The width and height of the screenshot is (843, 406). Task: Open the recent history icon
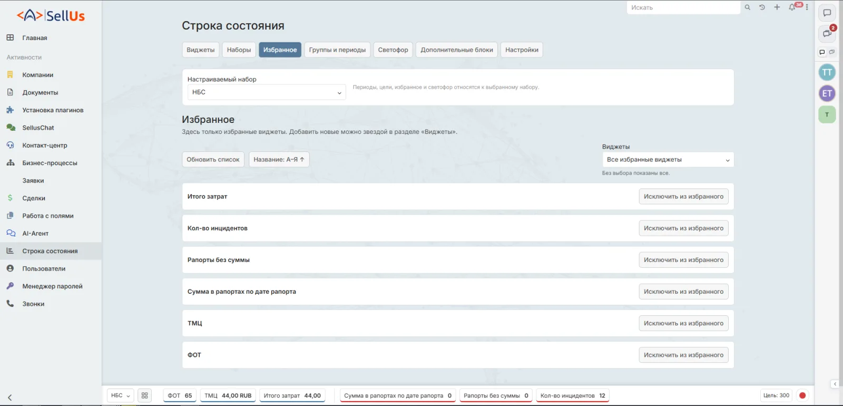click(762, 7)
